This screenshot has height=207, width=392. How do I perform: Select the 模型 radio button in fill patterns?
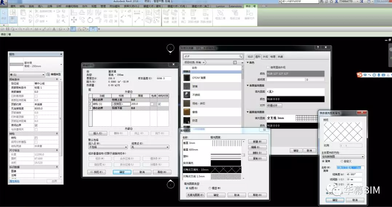[x=210, y=188]
